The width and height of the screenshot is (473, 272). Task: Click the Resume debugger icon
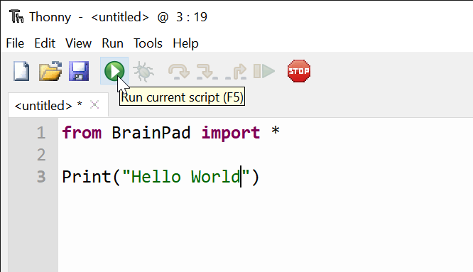tap(264, 72)
